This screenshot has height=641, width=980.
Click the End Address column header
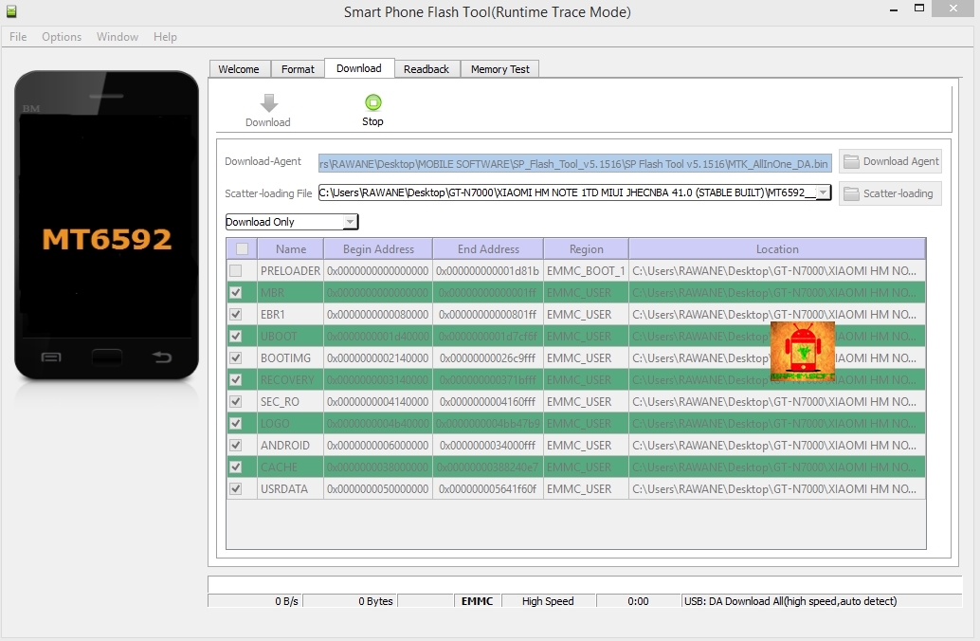488,248
